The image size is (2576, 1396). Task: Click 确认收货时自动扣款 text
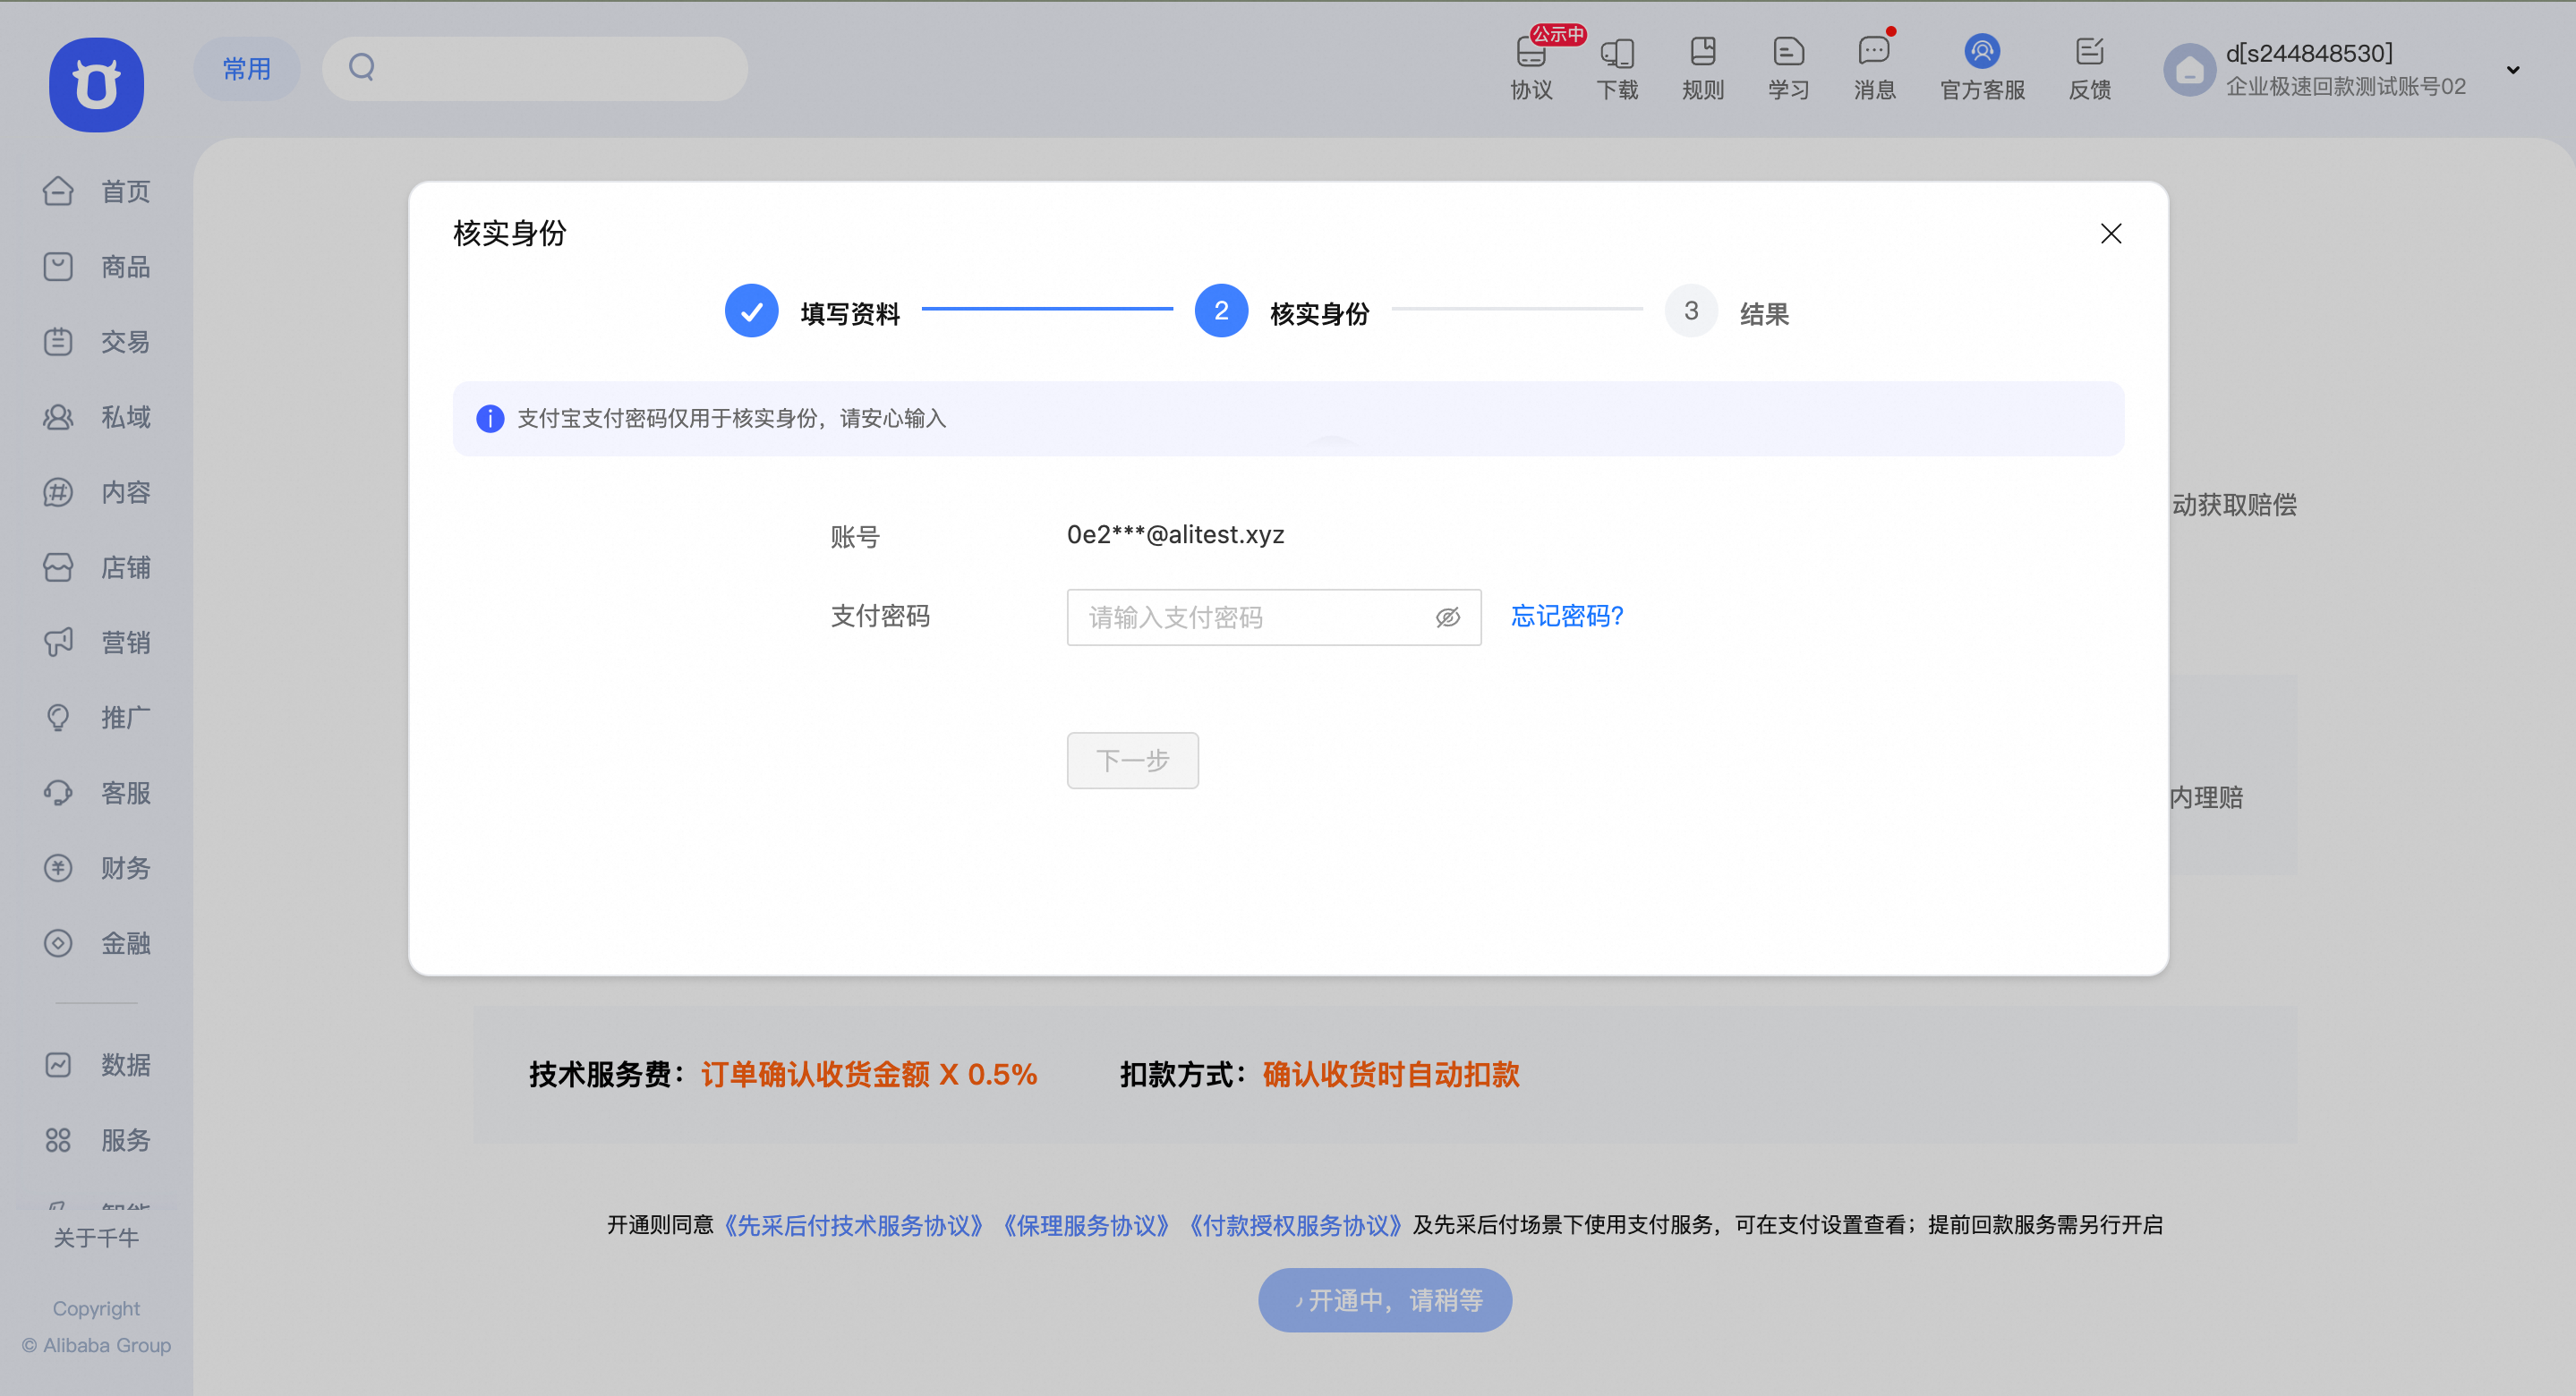pyautogui.click(x=1391, y=1074)
